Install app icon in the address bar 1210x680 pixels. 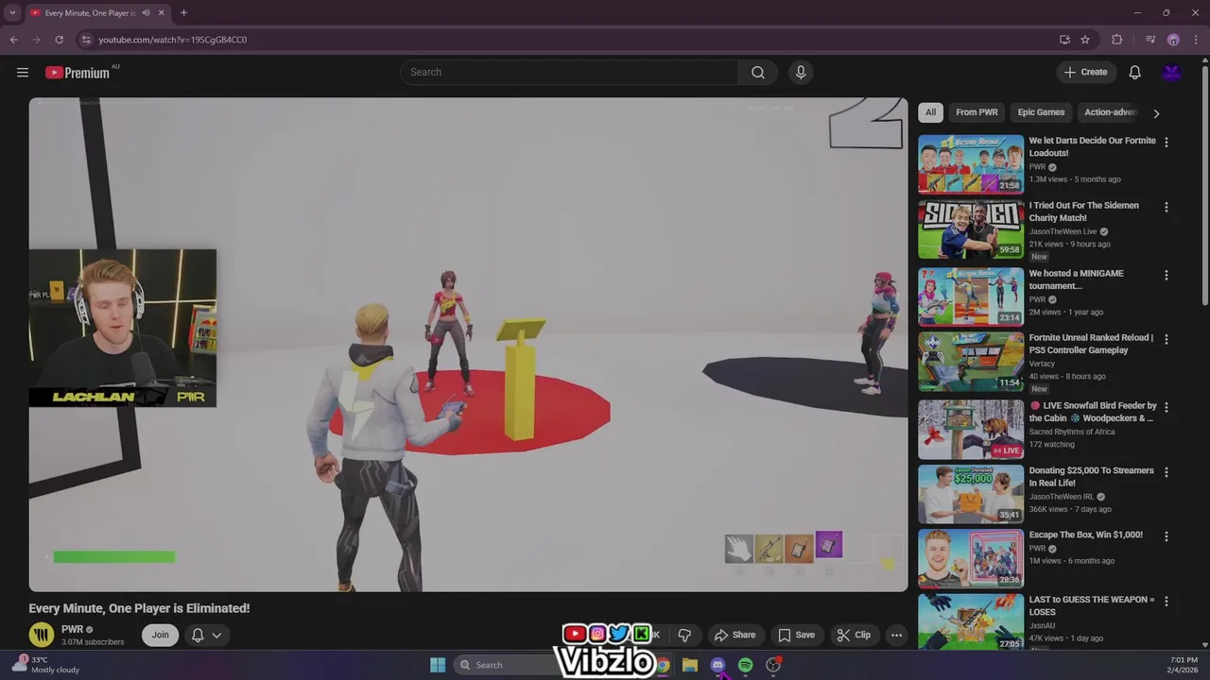1064,40
